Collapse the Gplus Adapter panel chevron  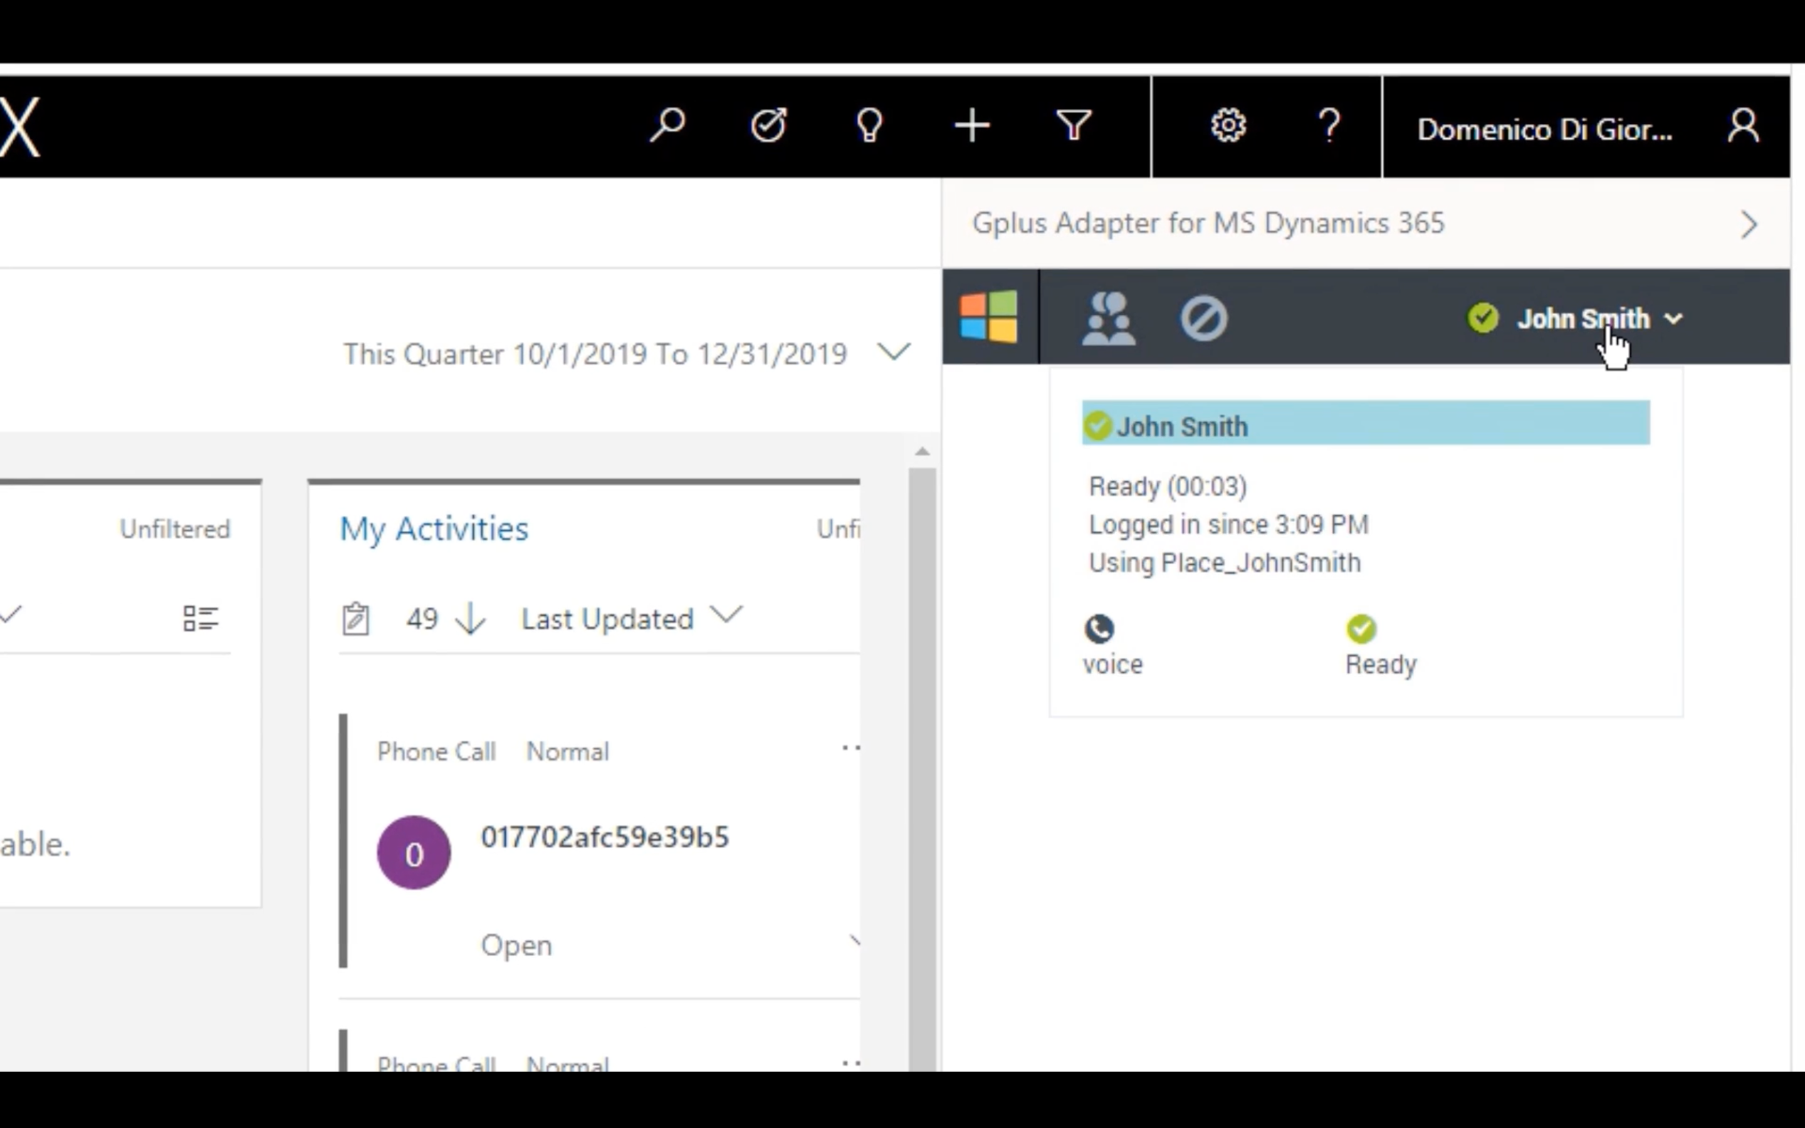pyautogui.click(x=1749, y=224)
